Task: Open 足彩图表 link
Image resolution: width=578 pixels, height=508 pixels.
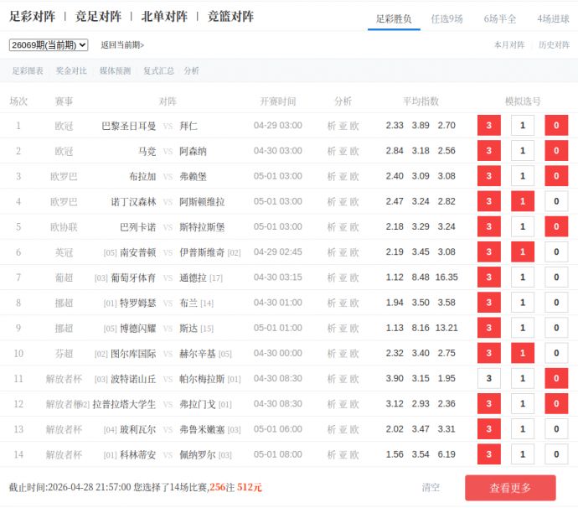Action: pyautogui.click(x=28, y=70)
